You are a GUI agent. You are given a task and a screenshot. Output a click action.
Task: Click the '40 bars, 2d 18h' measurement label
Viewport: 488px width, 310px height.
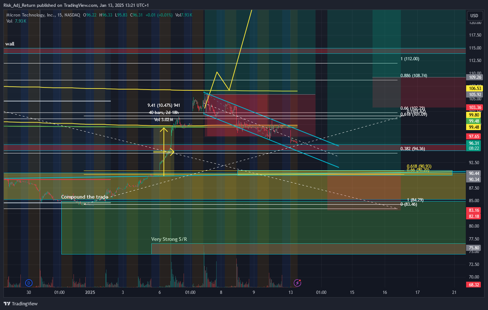click(x=164, y=112)
